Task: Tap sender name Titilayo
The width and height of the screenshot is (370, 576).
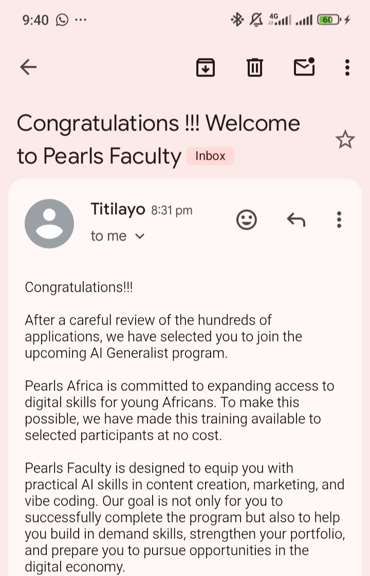Action: (118, 209)
